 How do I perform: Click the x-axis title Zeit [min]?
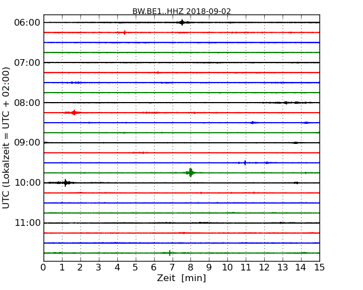[x=181, y=278]
